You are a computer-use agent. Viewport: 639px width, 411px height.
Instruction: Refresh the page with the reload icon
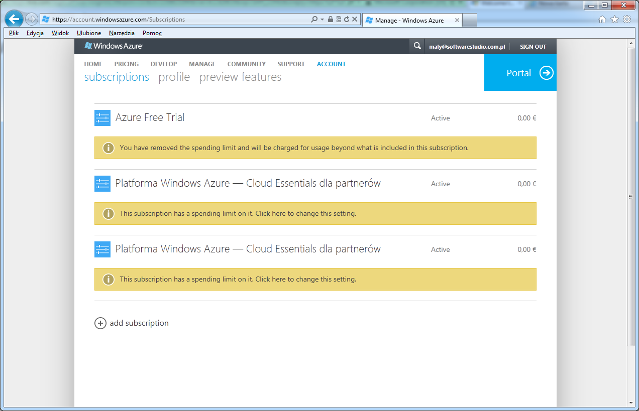(x=346, y=20)
